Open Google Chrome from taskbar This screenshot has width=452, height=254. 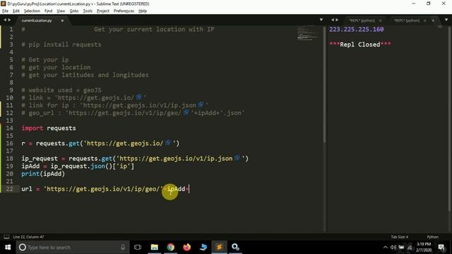pyautogui.click(x=171, y=247)
